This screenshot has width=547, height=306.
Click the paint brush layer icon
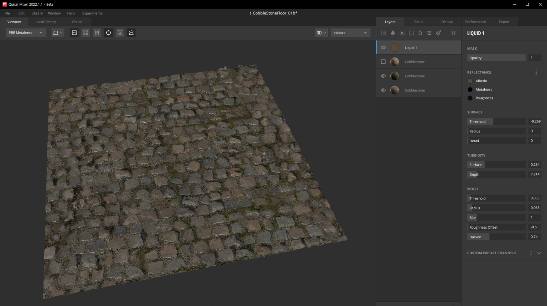[x=438, y=33]
